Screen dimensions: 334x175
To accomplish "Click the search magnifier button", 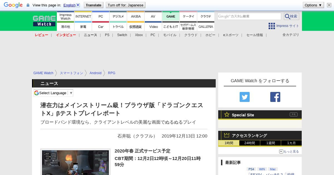I will click(291, 16).
